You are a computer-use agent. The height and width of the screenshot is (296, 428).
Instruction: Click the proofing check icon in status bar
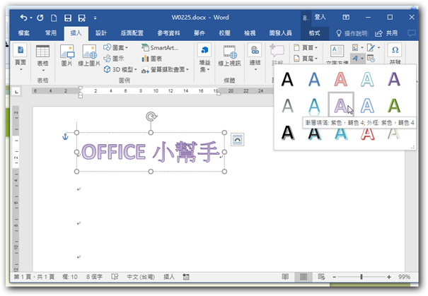click(x=115, y=277)
